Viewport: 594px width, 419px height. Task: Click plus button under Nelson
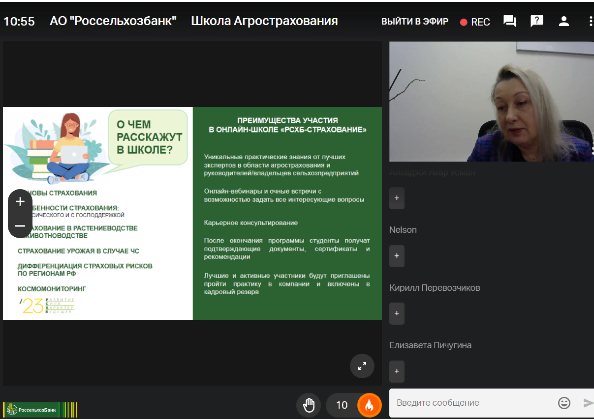[x=397, y=256]
